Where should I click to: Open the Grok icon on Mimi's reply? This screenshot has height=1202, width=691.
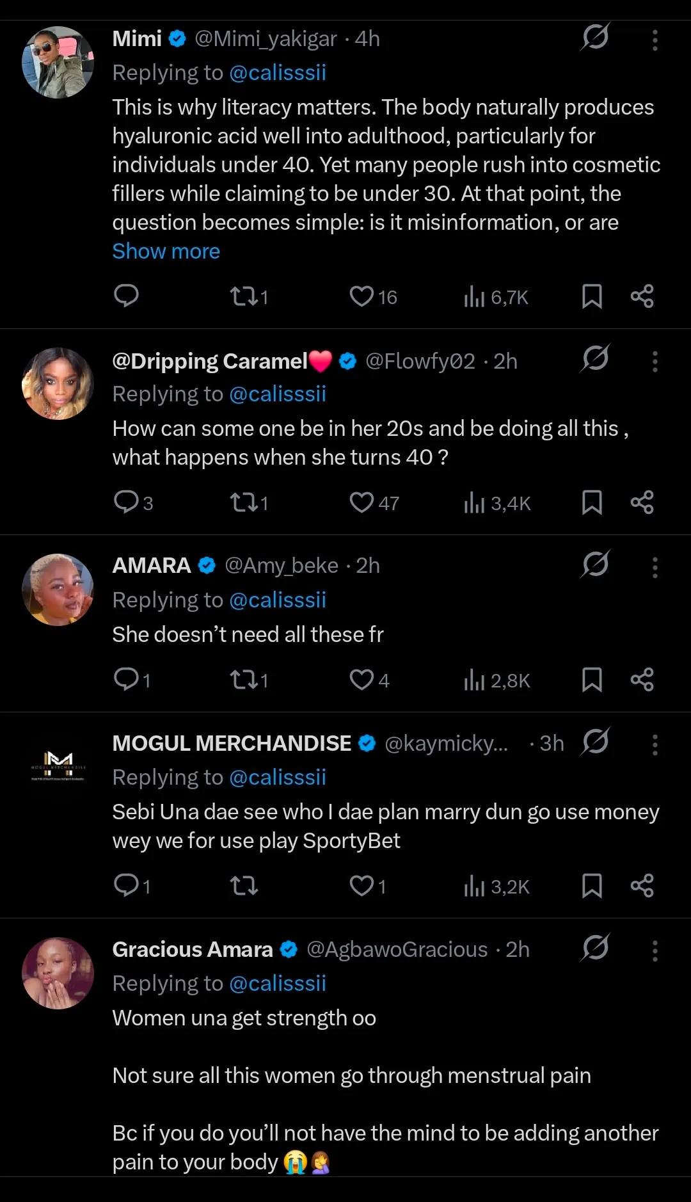pos(595,38)
